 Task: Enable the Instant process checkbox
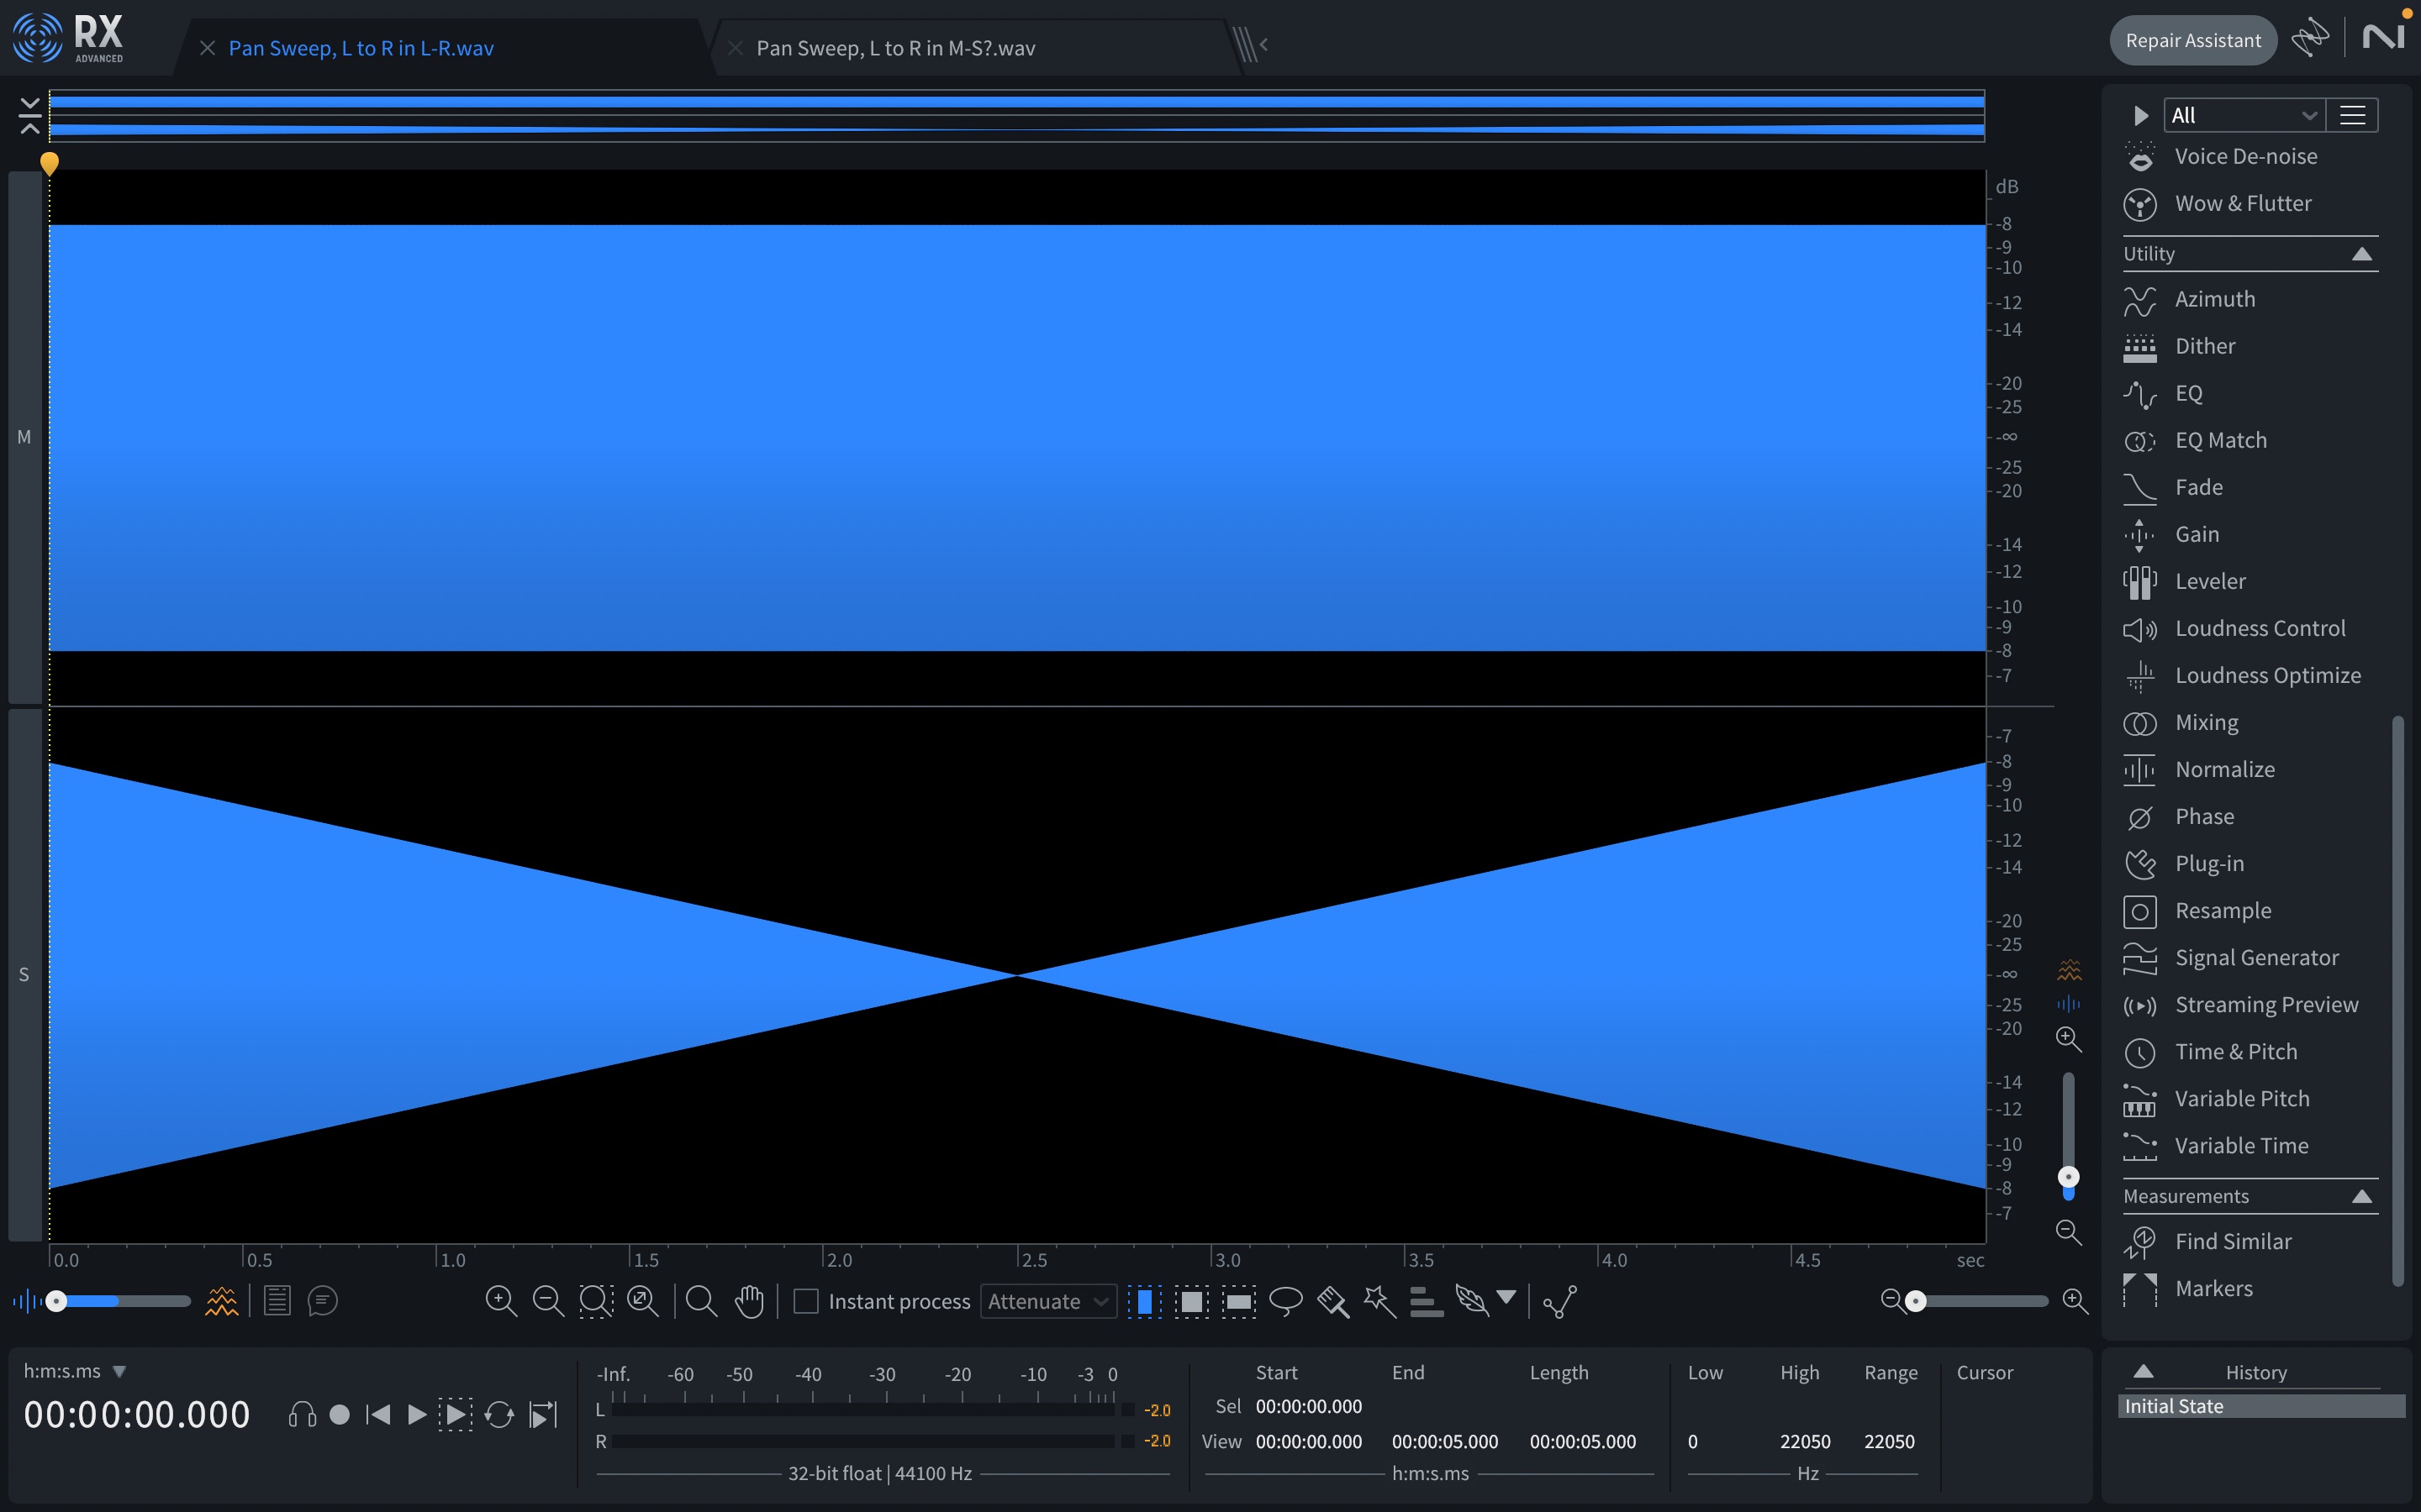click(x=805, y=1301)
